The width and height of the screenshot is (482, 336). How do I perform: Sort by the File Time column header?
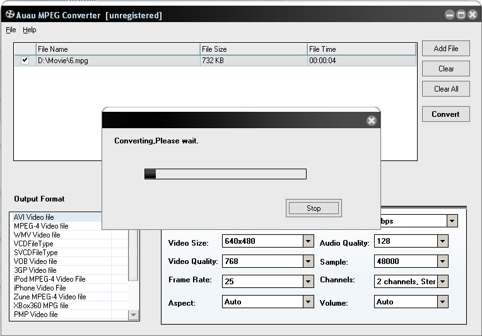[361, 49]
